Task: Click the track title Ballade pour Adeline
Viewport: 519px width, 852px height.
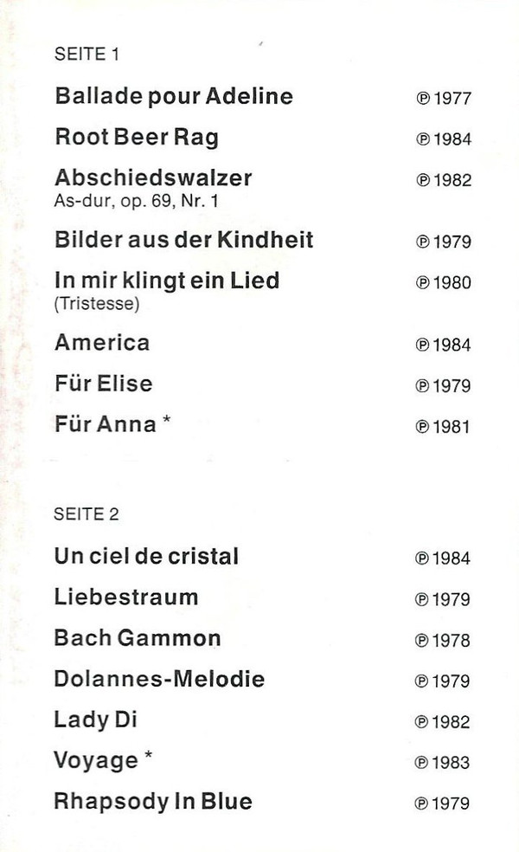Action: coord(174,96)
